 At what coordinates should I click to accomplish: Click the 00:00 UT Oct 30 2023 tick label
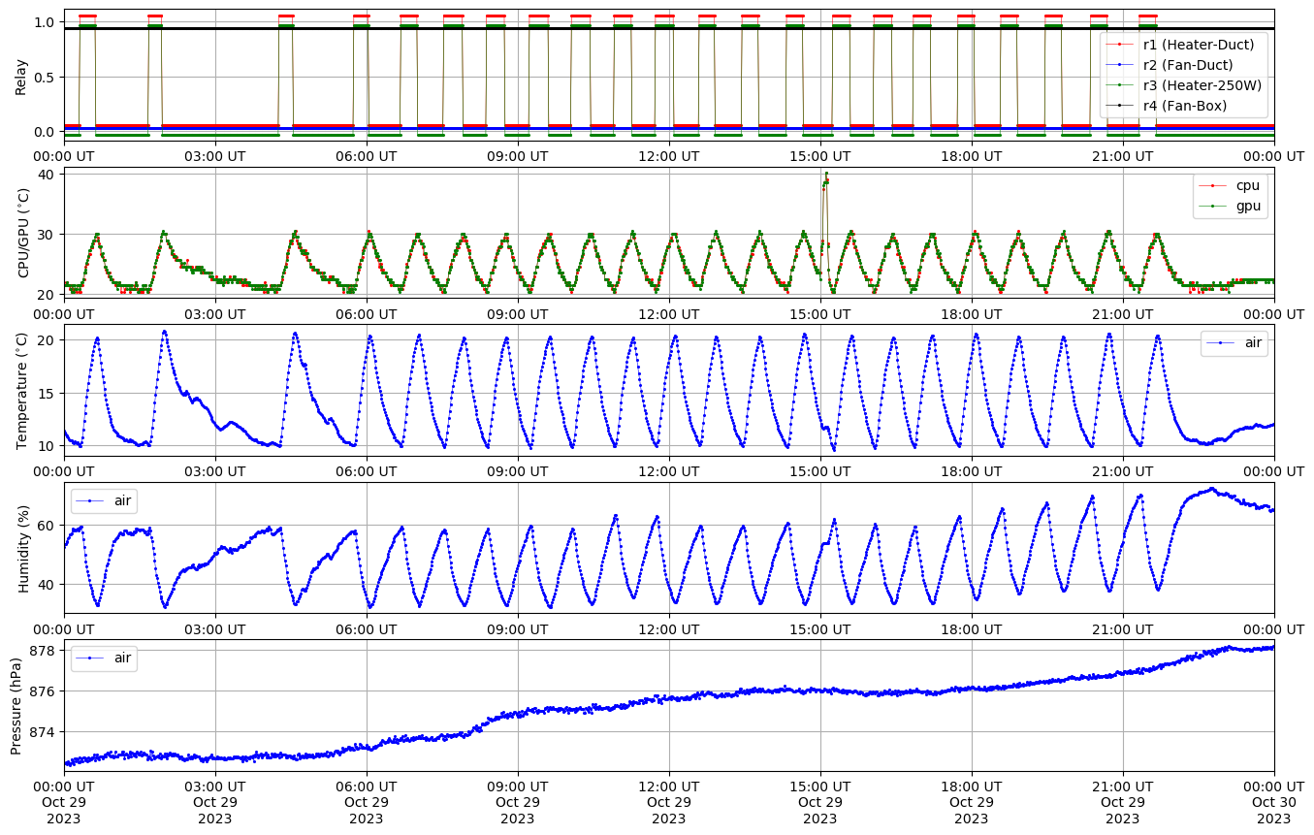coord(1273,802)
